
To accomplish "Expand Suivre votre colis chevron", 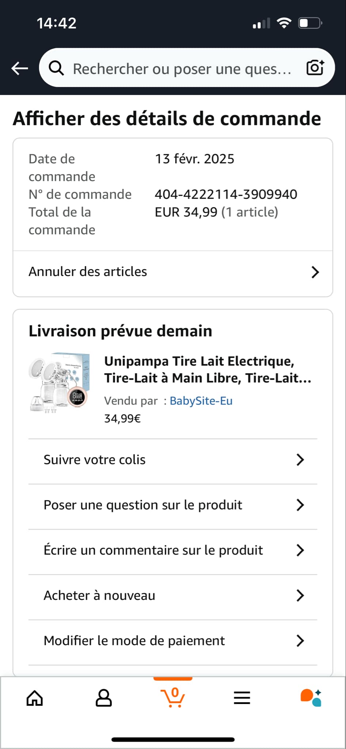I will pos(300,460).
